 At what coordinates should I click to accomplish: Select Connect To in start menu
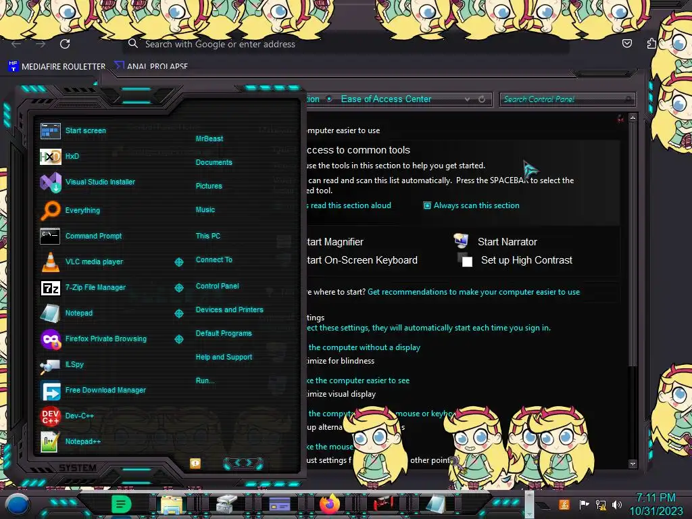214,260
